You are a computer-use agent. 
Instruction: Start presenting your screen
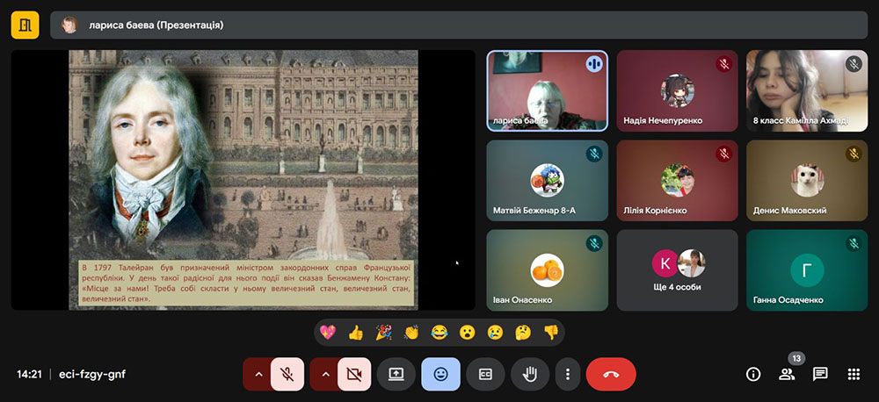pos(396,374)
